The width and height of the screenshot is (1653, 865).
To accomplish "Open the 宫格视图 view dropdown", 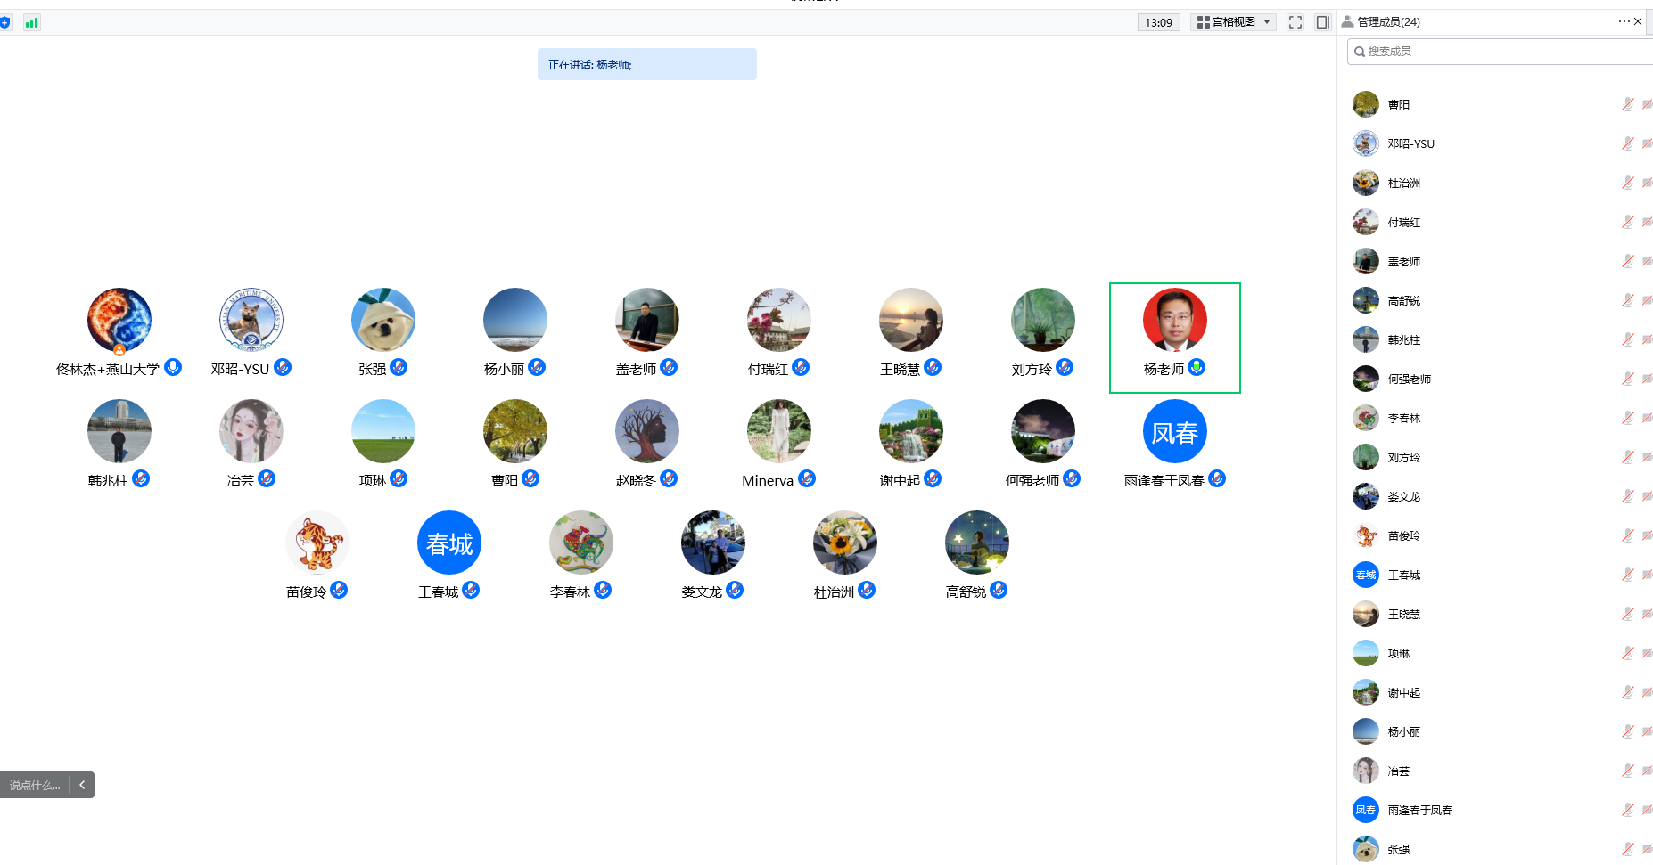I will point(1234,22).
